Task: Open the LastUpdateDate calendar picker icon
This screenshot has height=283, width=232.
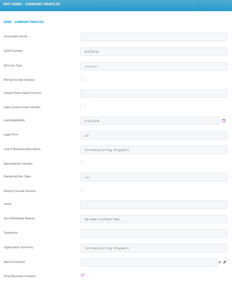Action: [x=224, y=121]
